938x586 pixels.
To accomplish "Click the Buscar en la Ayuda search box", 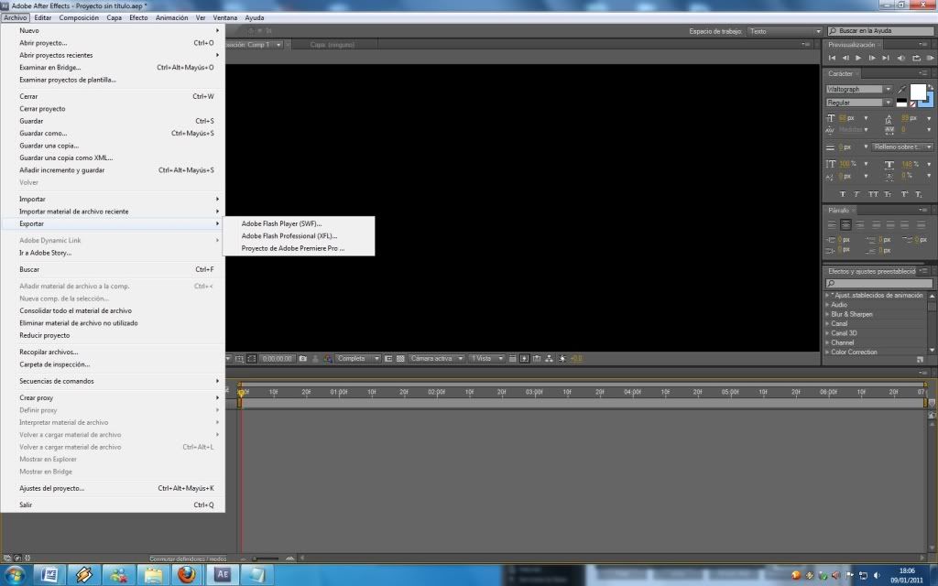I will [880, 30].
